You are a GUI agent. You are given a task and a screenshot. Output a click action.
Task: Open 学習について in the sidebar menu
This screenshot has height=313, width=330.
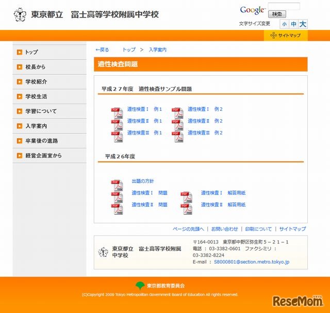pos(49,111)
